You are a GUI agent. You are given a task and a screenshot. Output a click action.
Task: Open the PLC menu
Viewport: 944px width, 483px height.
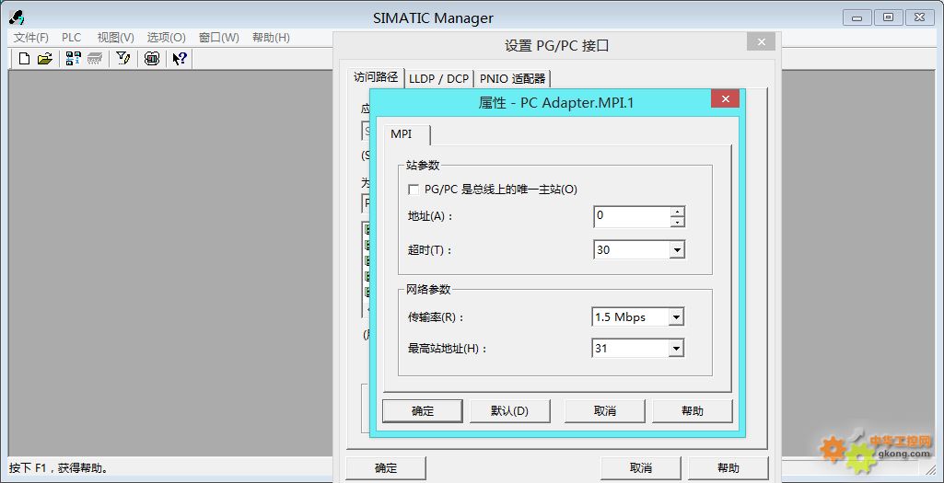pos(71,38)
